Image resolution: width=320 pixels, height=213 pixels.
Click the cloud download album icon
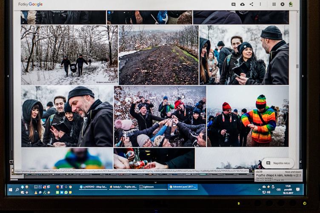pos(242,4)
